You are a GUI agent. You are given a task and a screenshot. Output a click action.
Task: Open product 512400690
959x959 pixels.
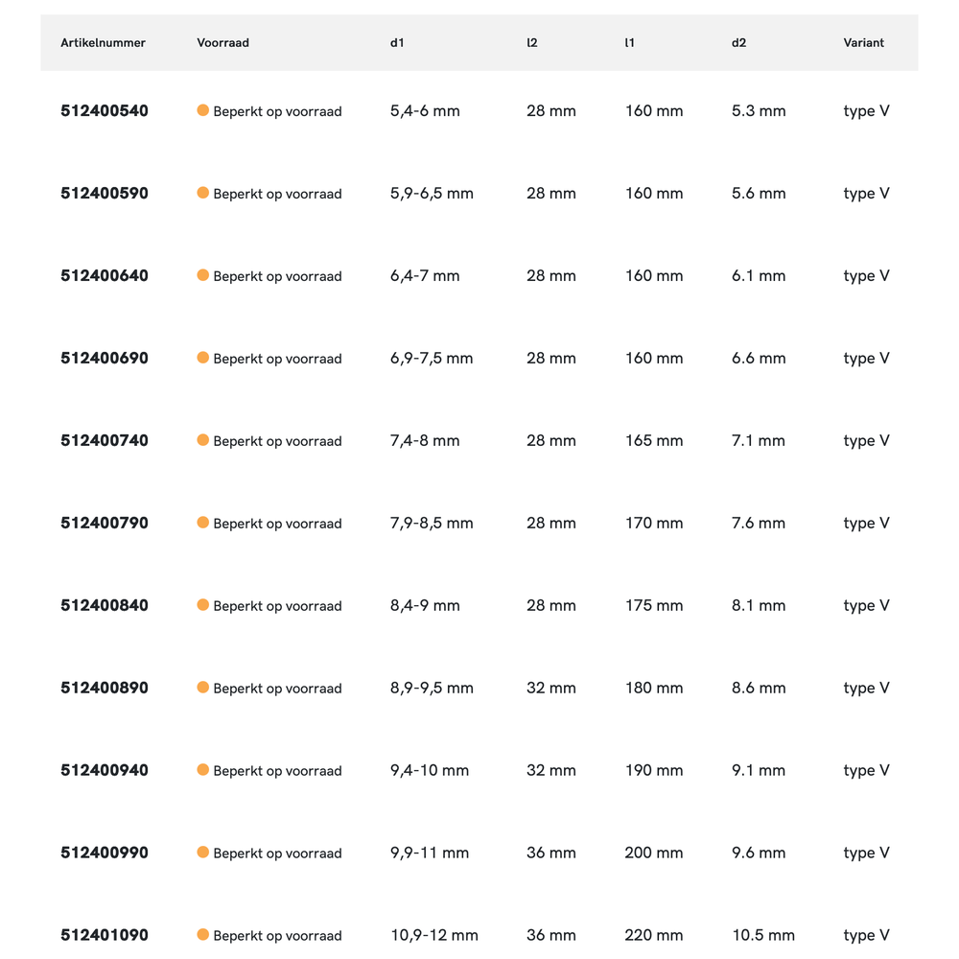105,359
